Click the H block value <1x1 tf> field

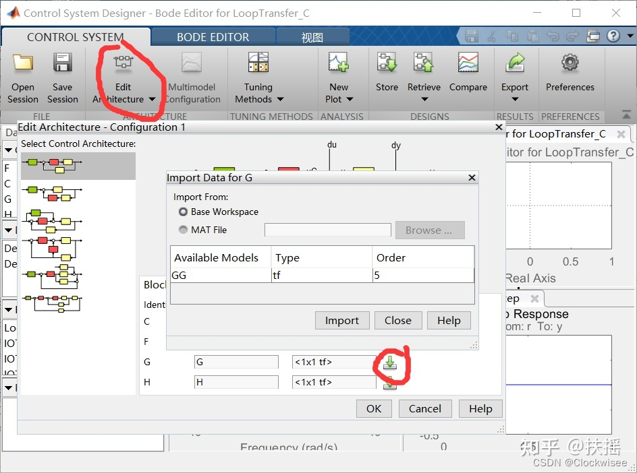[x=334, y=382]
